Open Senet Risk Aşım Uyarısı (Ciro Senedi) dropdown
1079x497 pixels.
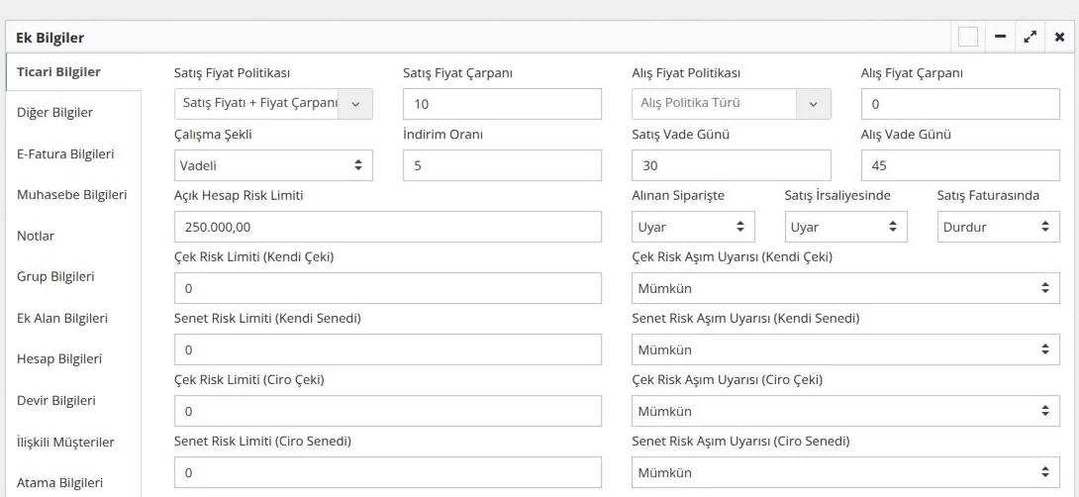pyautogui.click(x=845, y=472)
